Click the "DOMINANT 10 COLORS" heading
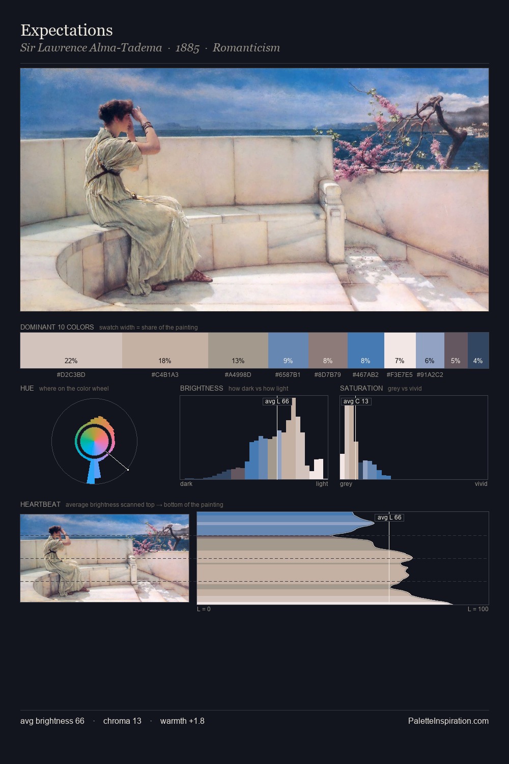 pos(57,327)
